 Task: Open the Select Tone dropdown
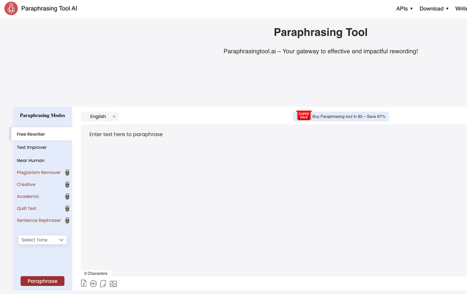42,240
